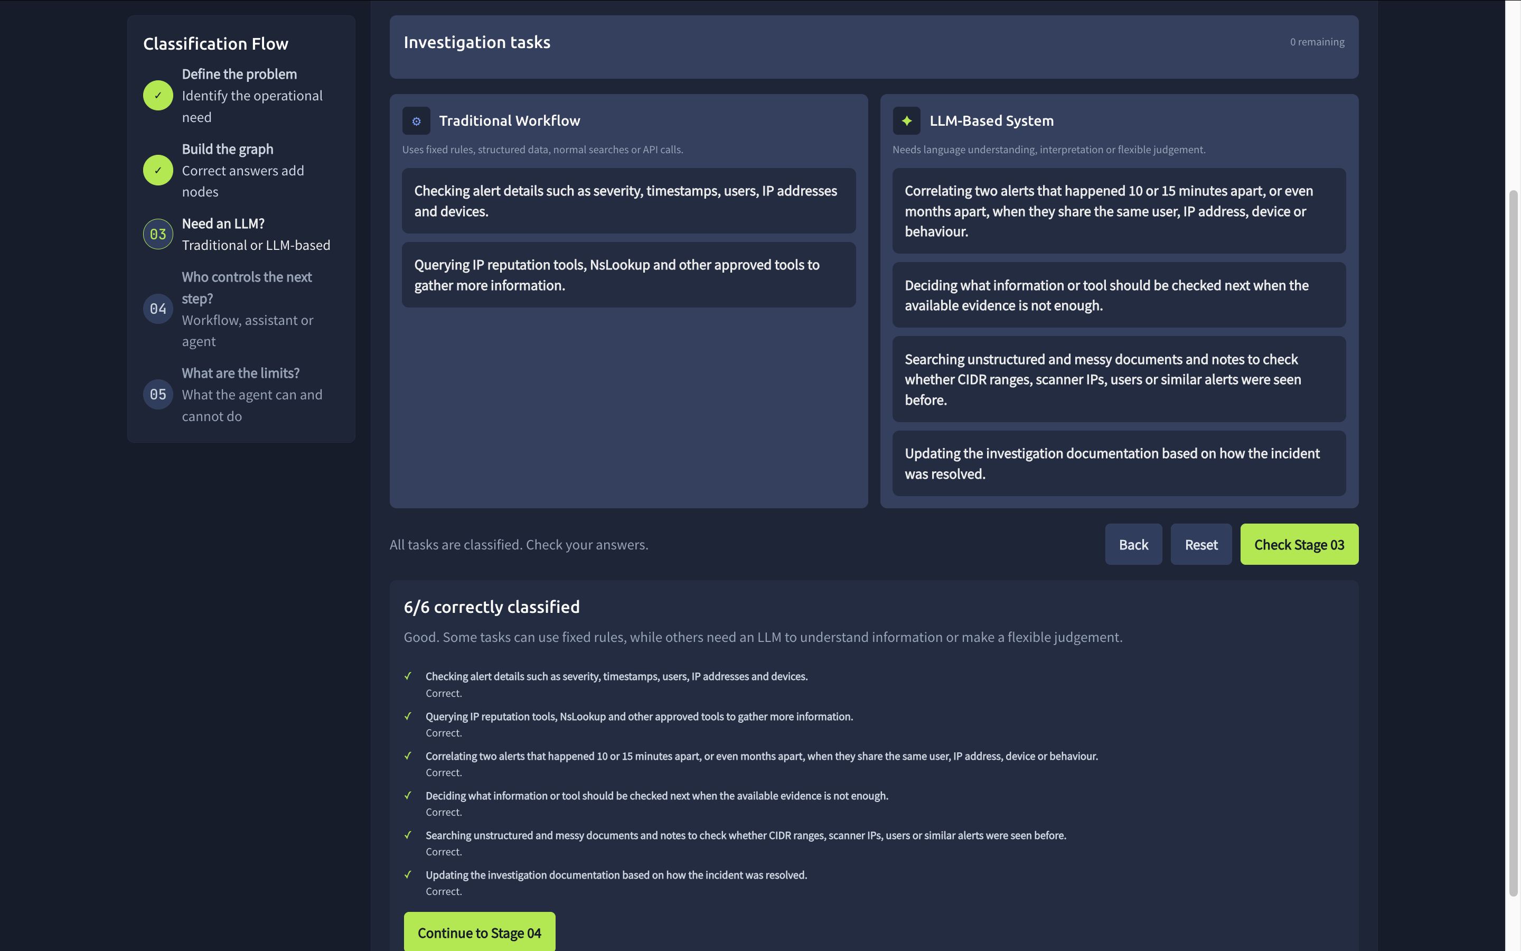Select the Updating investigation documentation card
This screenshot has width=1521, height=951.
point(1119,463)
